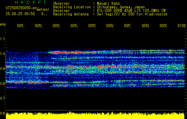This screenshot has width=187, height=119.
Task: Click the small cyan marker in the spectrogram
Action: (x=65, y=57)
